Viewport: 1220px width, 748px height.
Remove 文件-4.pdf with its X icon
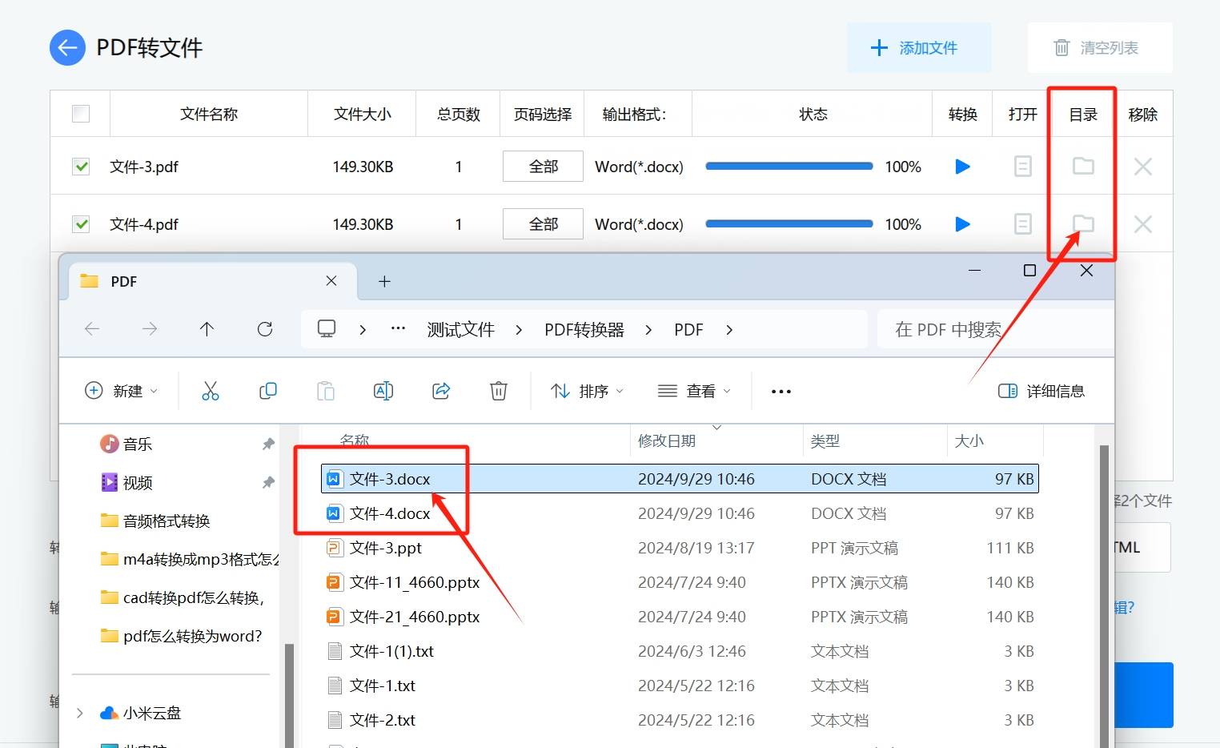(x=1143, y=224)
